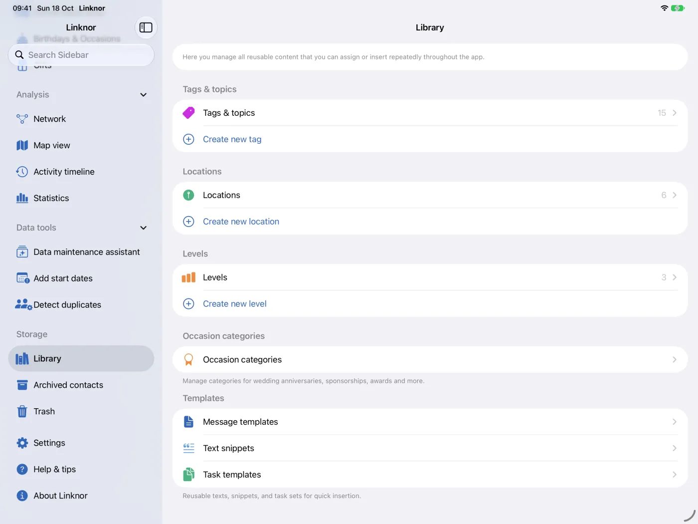Click the Trash bin icon
The height and width of the screenshot is (524, 698).
pos(22,411)
